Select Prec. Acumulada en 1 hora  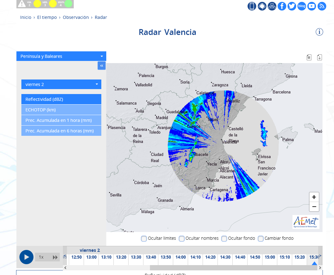pos(61,120)
